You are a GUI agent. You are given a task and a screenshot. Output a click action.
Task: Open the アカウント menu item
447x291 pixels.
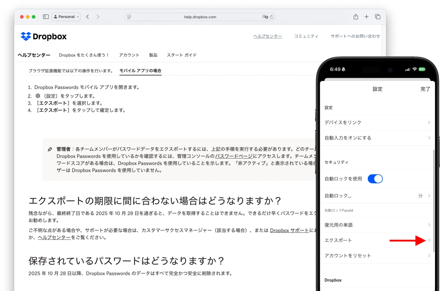click(x=129, y=55)
